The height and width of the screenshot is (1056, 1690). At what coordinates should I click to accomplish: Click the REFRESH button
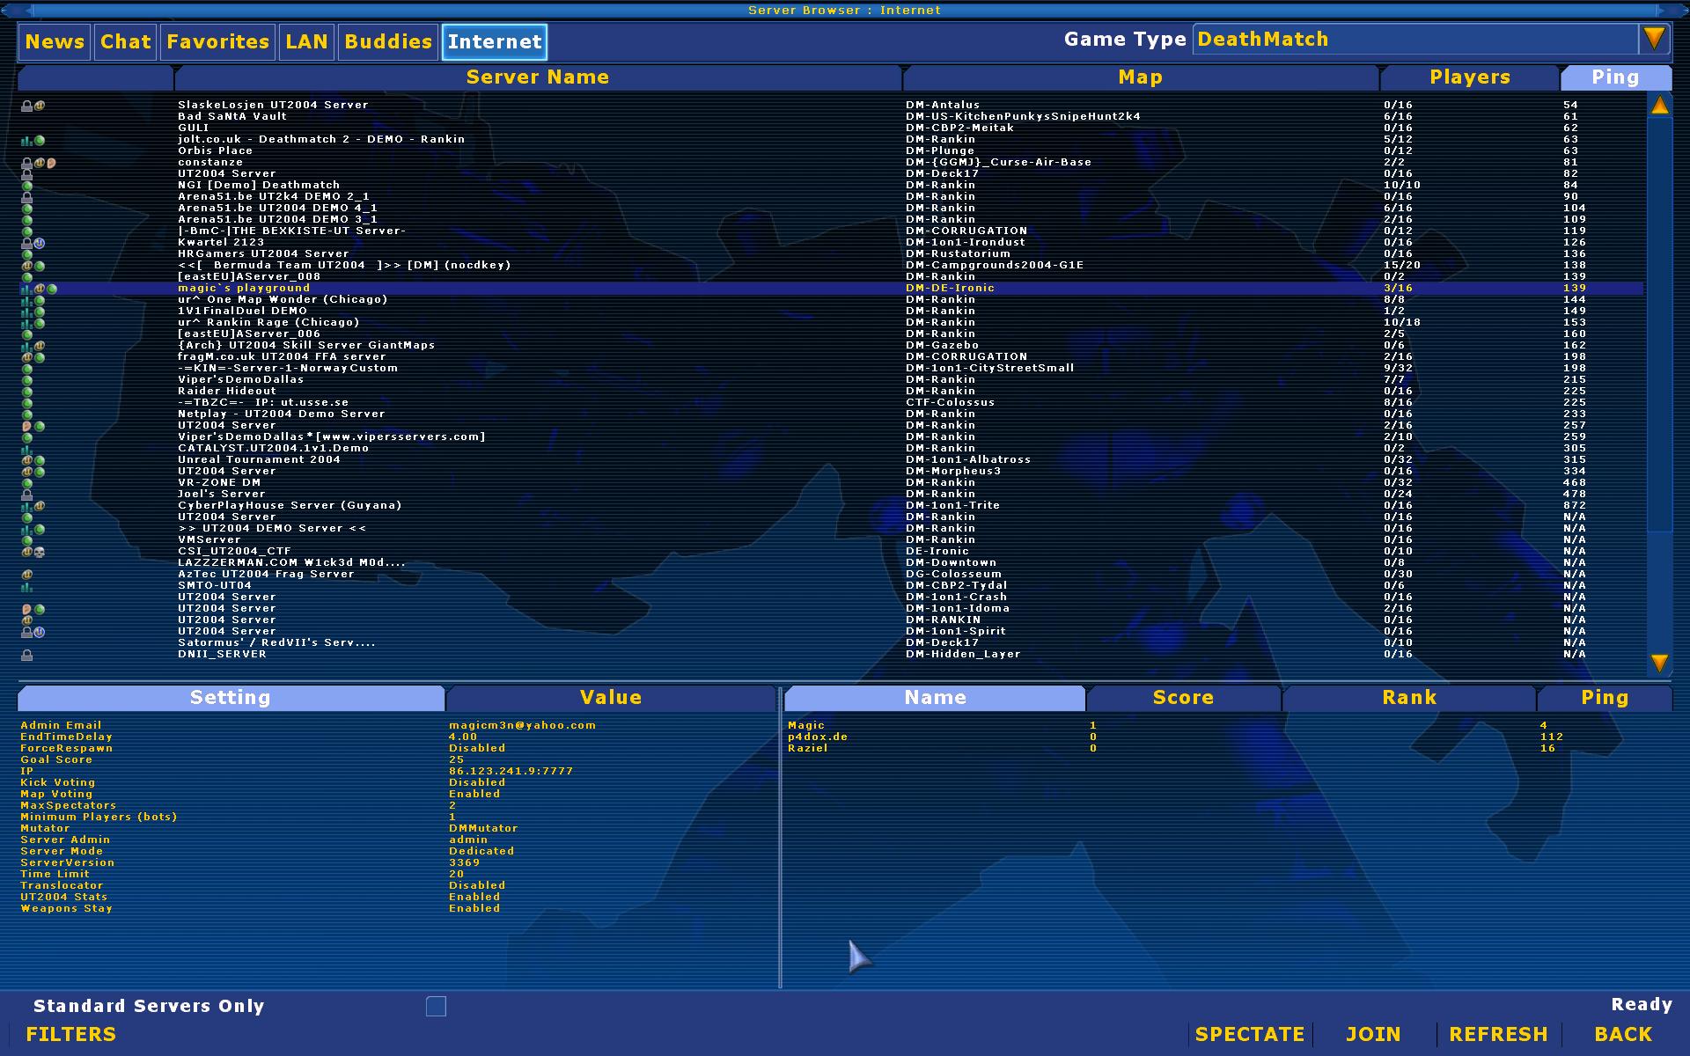[1498, 1034]
